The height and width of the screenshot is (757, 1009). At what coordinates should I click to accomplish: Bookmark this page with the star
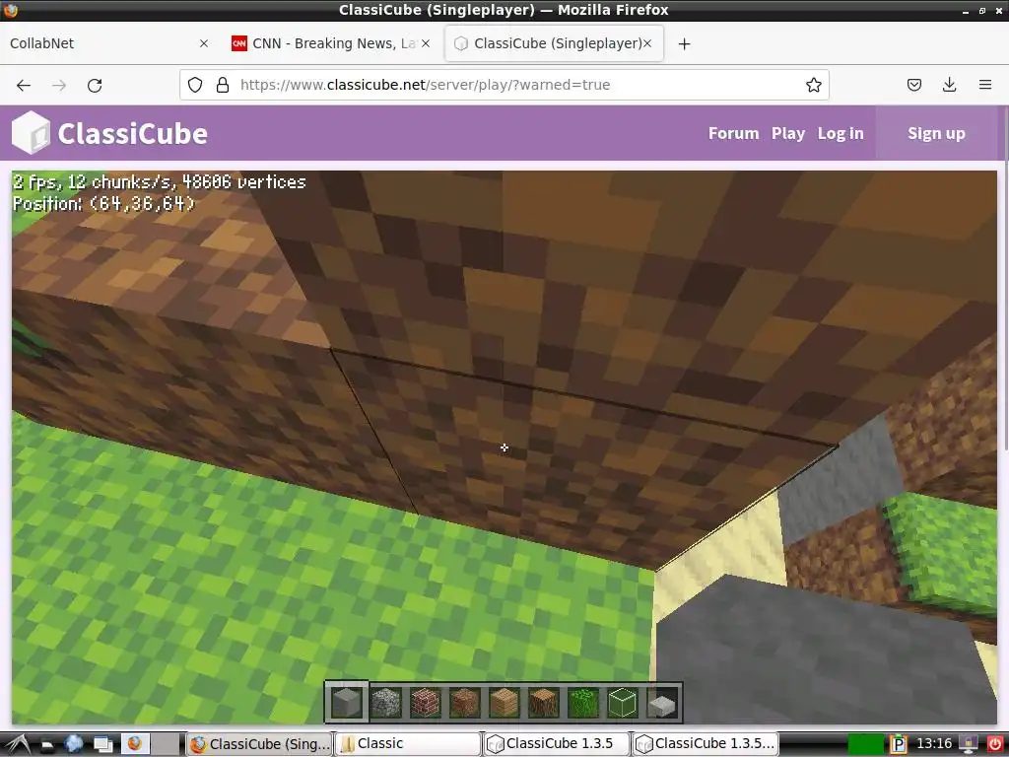click(813, 85)
